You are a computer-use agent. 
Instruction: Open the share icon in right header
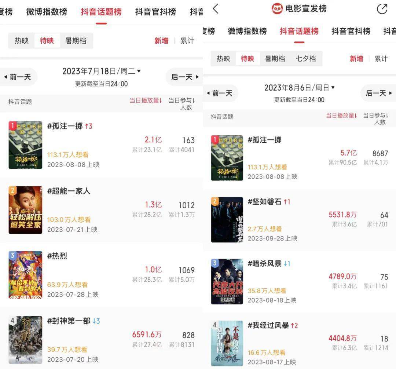pos(382,9)
